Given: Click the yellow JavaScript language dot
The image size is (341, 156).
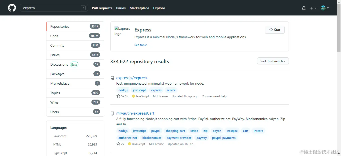Looking at the screenshot, I should (x=134, y=96).
